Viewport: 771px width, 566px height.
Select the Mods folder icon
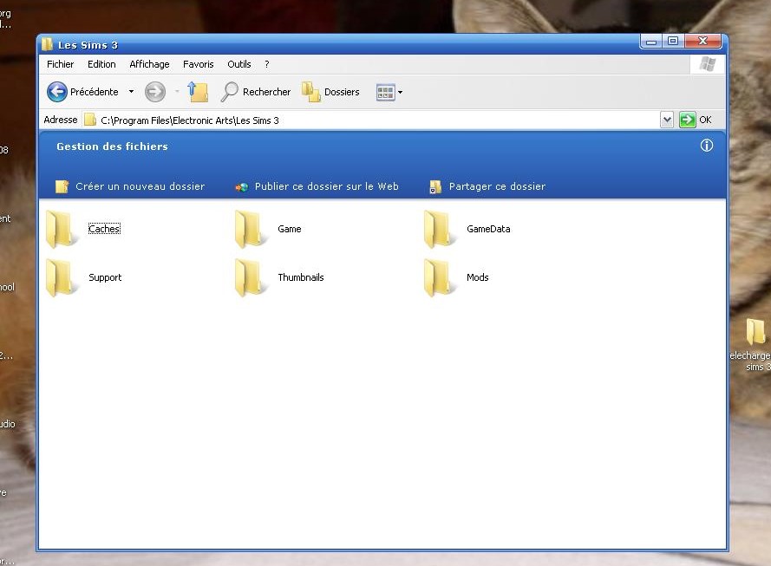click(x=440, y=277)
